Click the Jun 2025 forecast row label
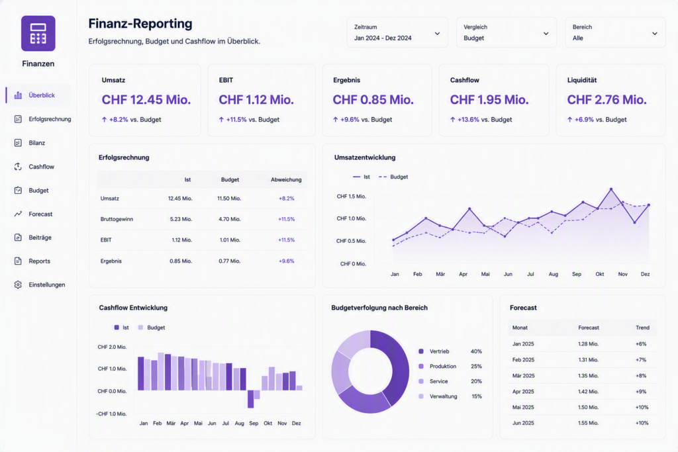Screen dimensions: 678x452 (523, 423)
